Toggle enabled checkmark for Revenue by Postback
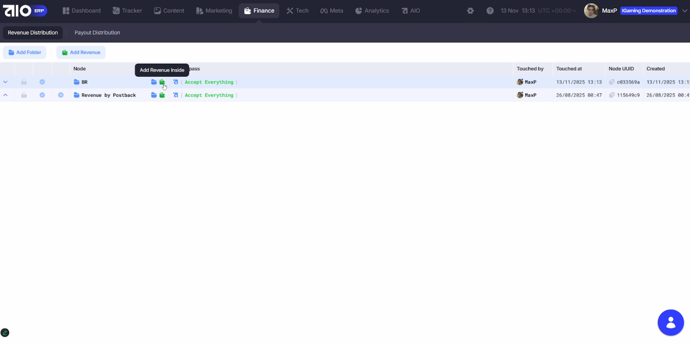 42,95
